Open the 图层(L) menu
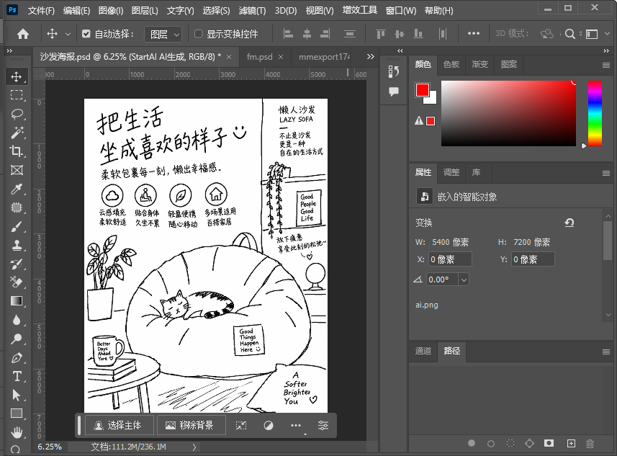Viewport: 617px width, 456px height. (145, 11)
